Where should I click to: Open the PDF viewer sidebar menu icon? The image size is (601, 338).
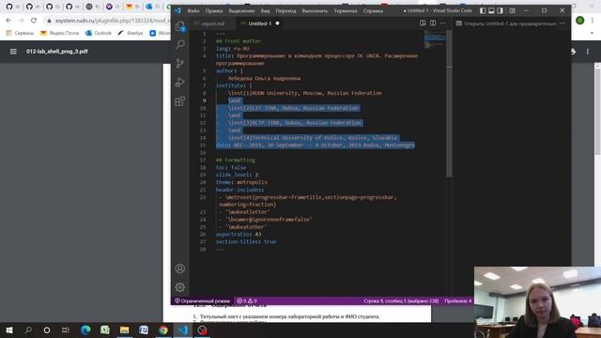click(13, 52)
